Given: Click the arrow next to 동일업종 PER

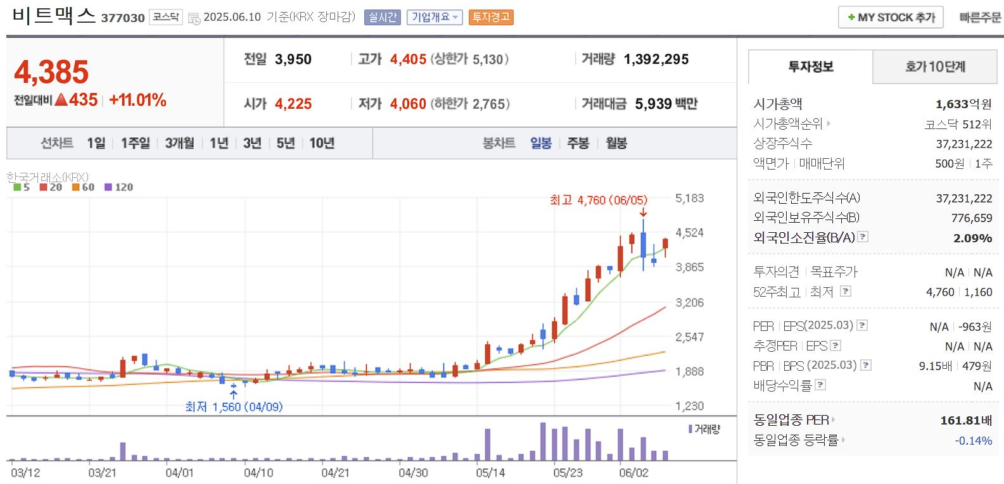Looking at the screenshot, I should (x=833, y=420).
